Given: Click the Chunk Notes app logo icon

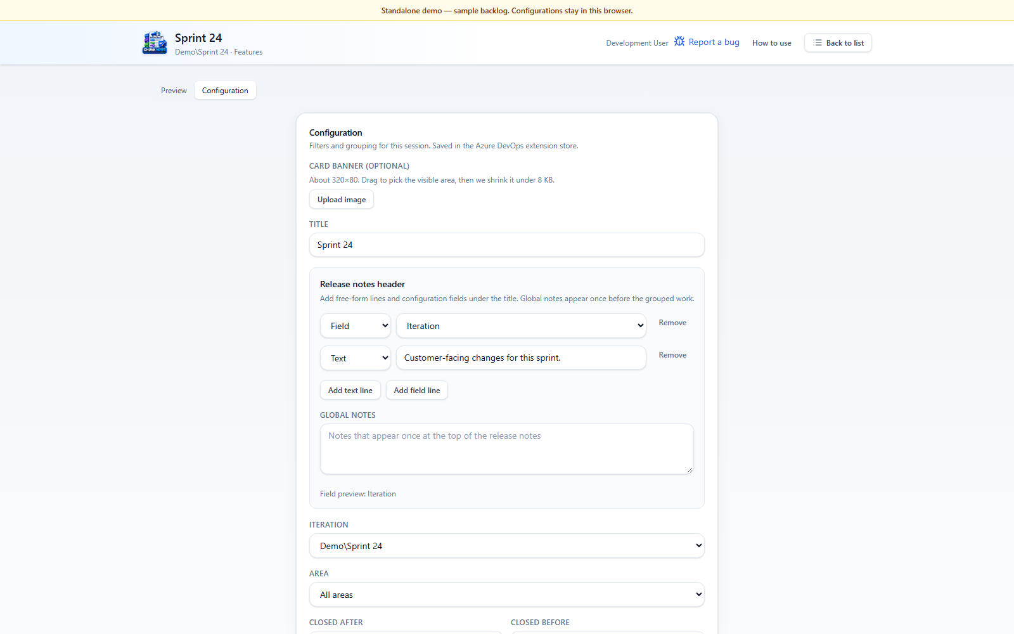Looking at the screenshot, I should (x=155, y=42).
